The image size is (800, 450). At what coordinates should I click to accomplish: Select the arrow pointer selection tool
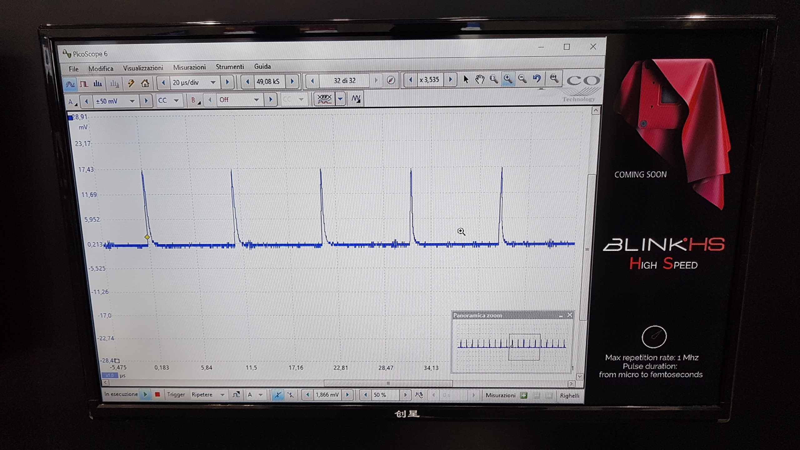click(466, 79)
